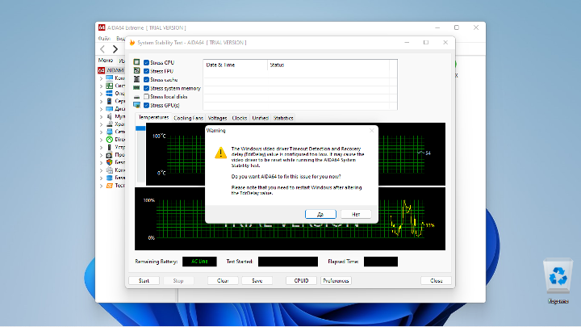Decline the fix with the Нет button
The width and height of the screenshot is (581, 327).
coord(356,214)
